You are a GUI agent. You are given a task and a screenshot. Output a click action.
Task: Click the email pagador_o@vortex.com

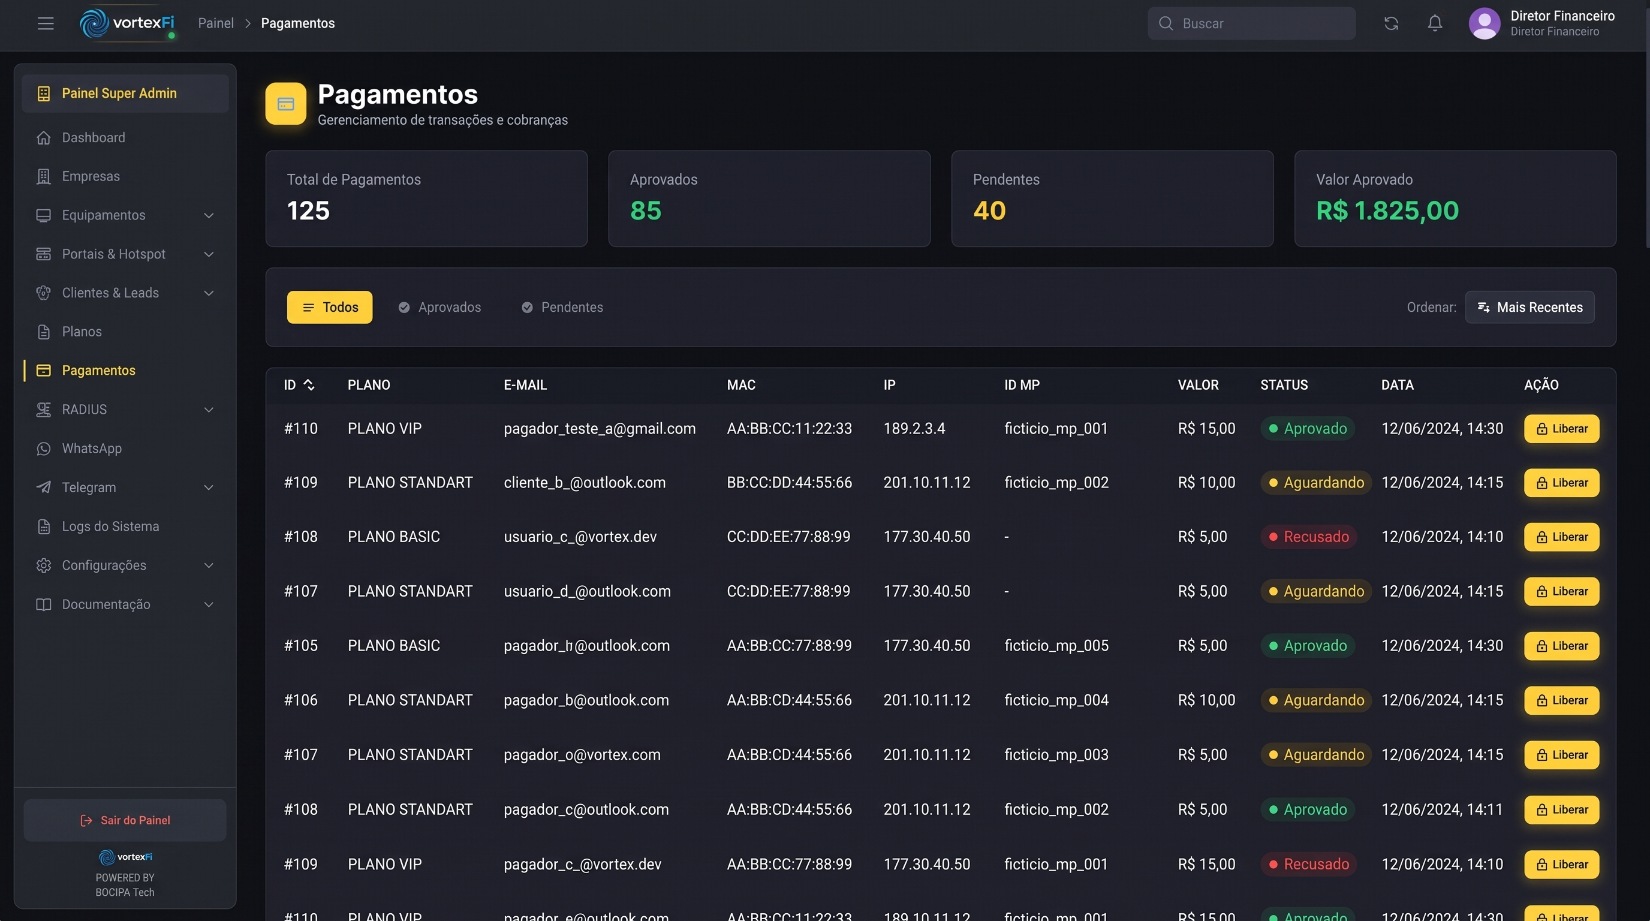point(582,755)
